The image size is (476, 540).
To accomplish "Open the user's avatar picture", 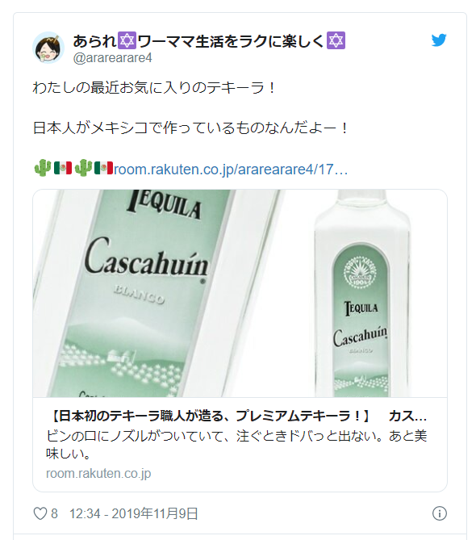I will tap(48, 48).
